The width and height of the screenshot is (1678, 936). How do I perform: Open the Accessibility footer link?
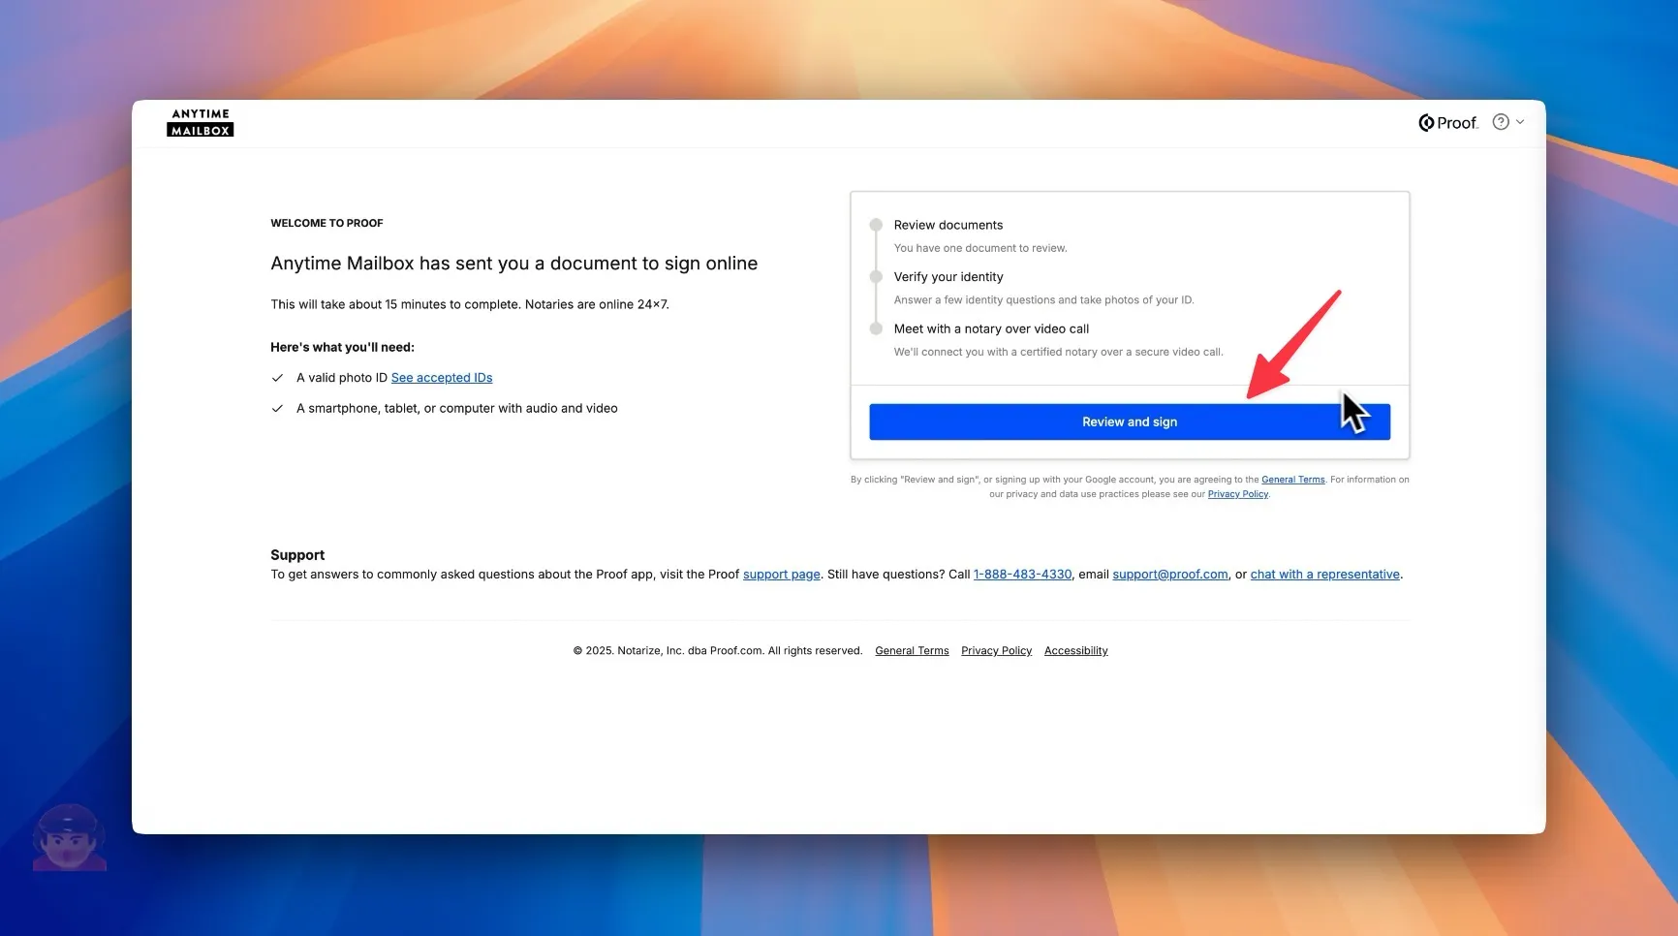(1075, 651)
